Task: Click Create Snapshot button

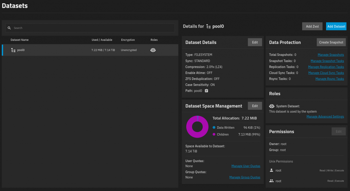Action: (331, 42)
